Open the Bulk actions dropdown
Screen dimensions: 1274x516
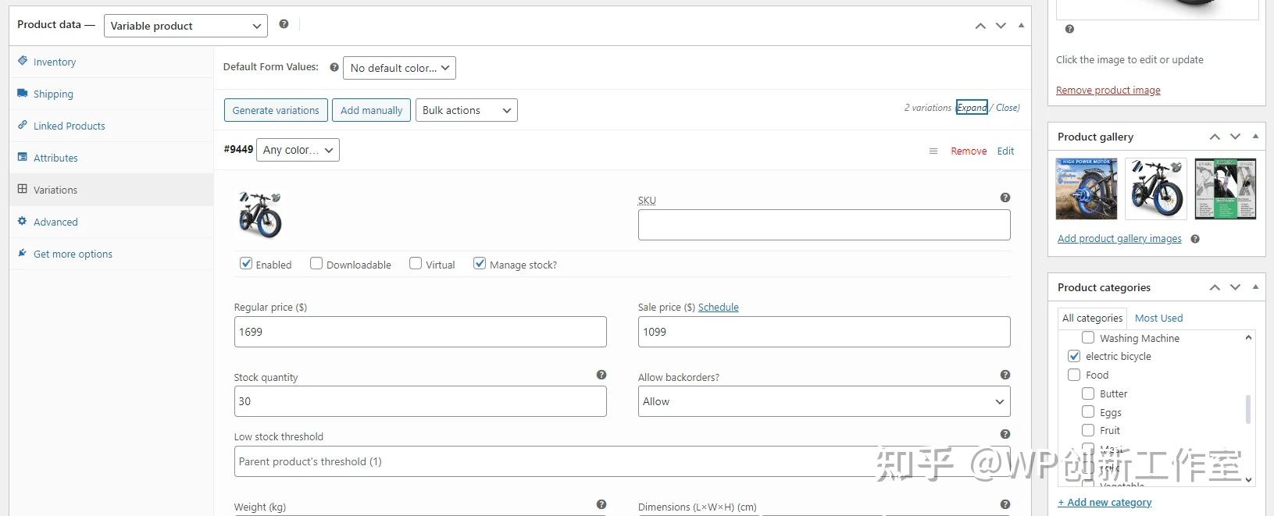466,110
